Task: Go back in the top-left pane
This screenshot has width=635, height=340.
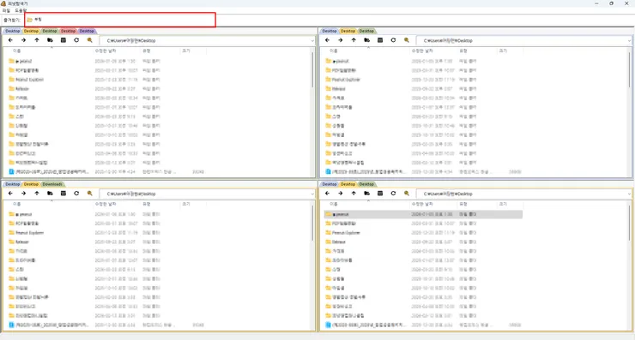Action: coord(10,40)
